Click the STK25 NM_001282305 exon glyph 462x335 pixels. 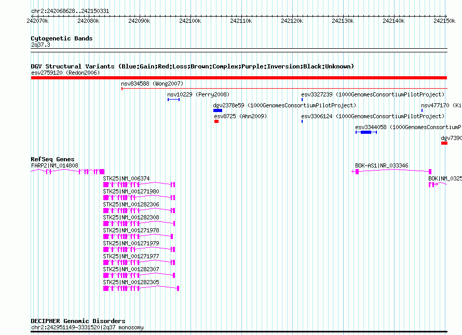(x=141, y=288)
